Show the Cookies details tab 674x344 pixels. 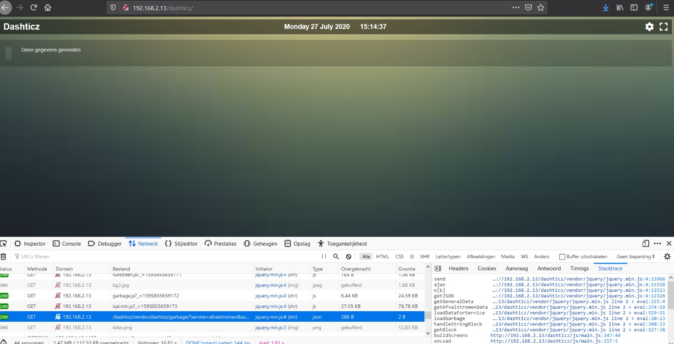click(487, 268)
